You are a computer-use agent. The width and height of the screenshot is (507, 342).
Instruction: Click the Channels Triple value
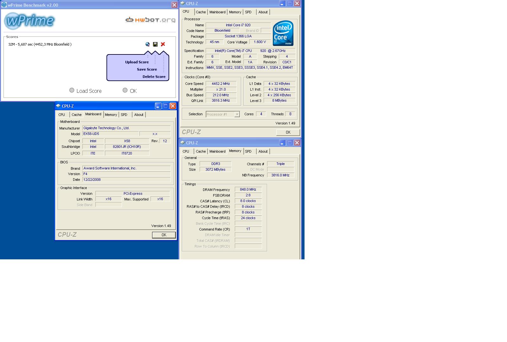280,164
